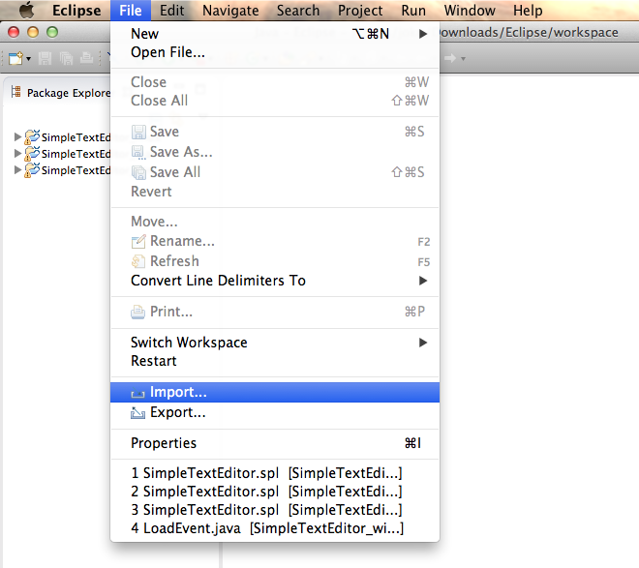
Task: Click the Save toolbar icon
Action: point(45,59)
